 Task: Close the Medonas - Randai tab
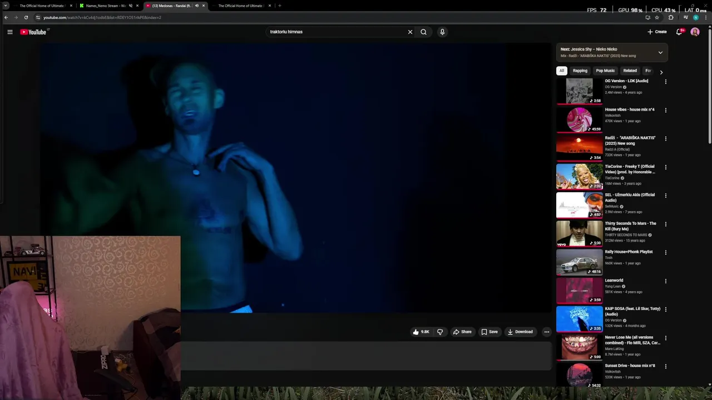point(204,6)
